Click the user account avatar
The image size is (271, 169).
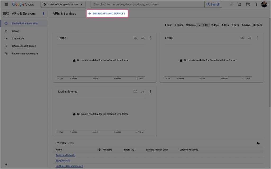tap(264, 4)
